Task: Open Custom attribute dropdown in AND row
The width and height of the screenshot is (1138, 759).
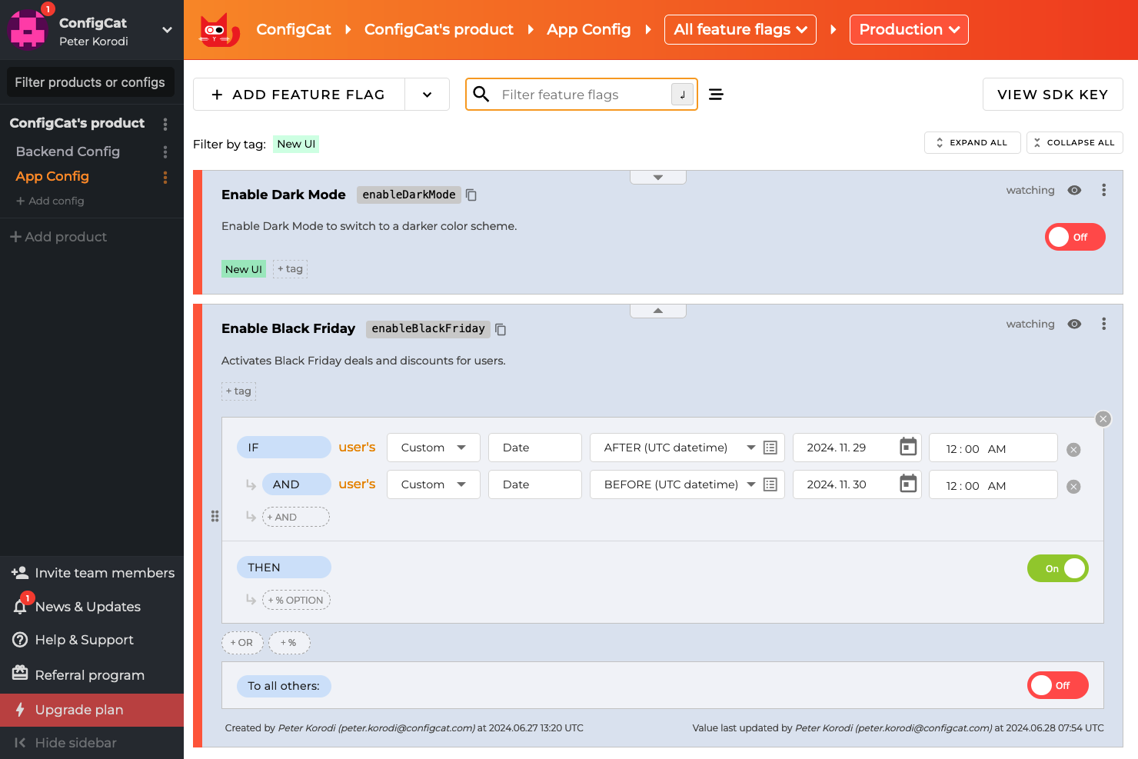Action: (434, 484)
